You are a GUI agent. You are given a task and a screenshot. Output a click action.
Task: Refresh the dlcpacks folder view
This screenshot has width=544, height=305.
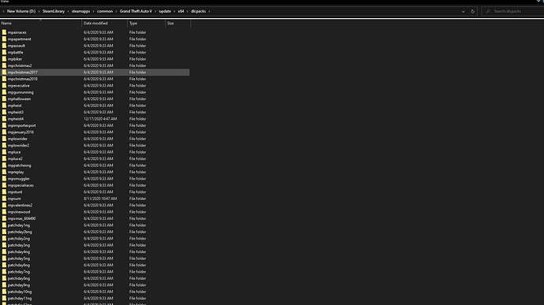(x=472, y=12)
